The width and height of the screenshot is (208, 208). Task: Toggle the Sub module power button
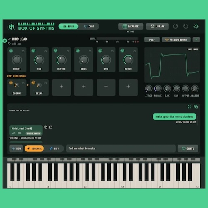click(100, 51)
